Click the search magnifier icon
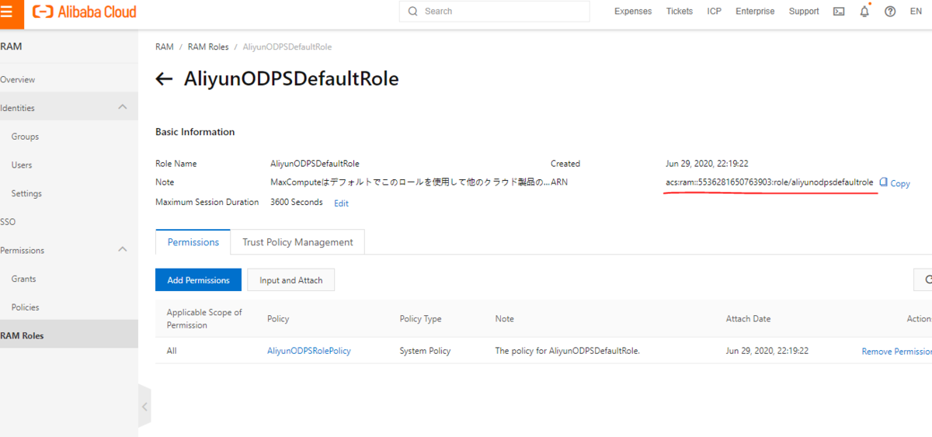The width and height of the screenshot is (932, 437). coord(412,12)
